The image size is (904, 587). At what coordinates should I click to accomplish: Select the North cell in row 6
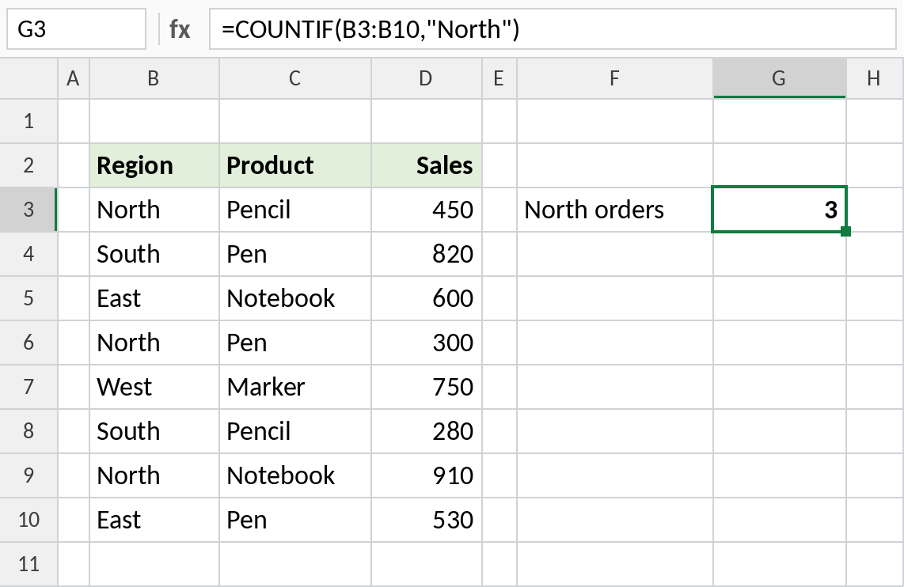tap(154, 343)
